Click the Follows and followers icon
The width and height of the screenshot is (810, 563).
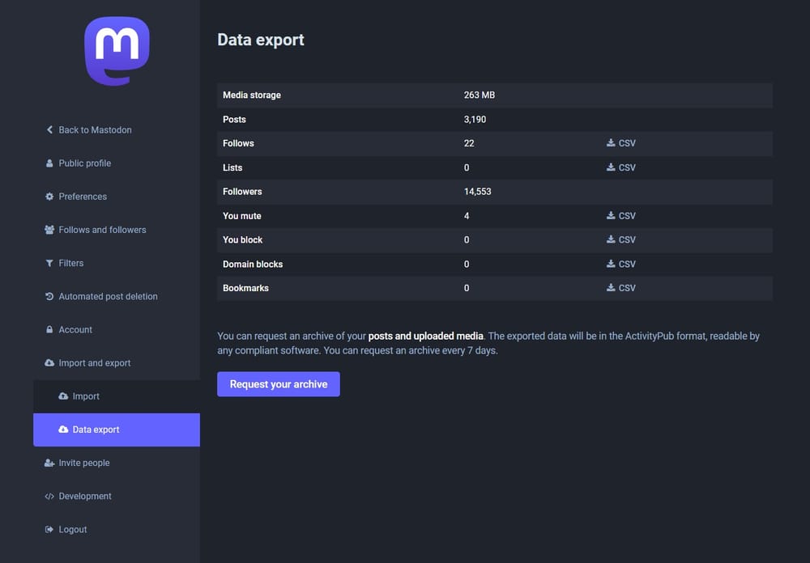(49, 230)
